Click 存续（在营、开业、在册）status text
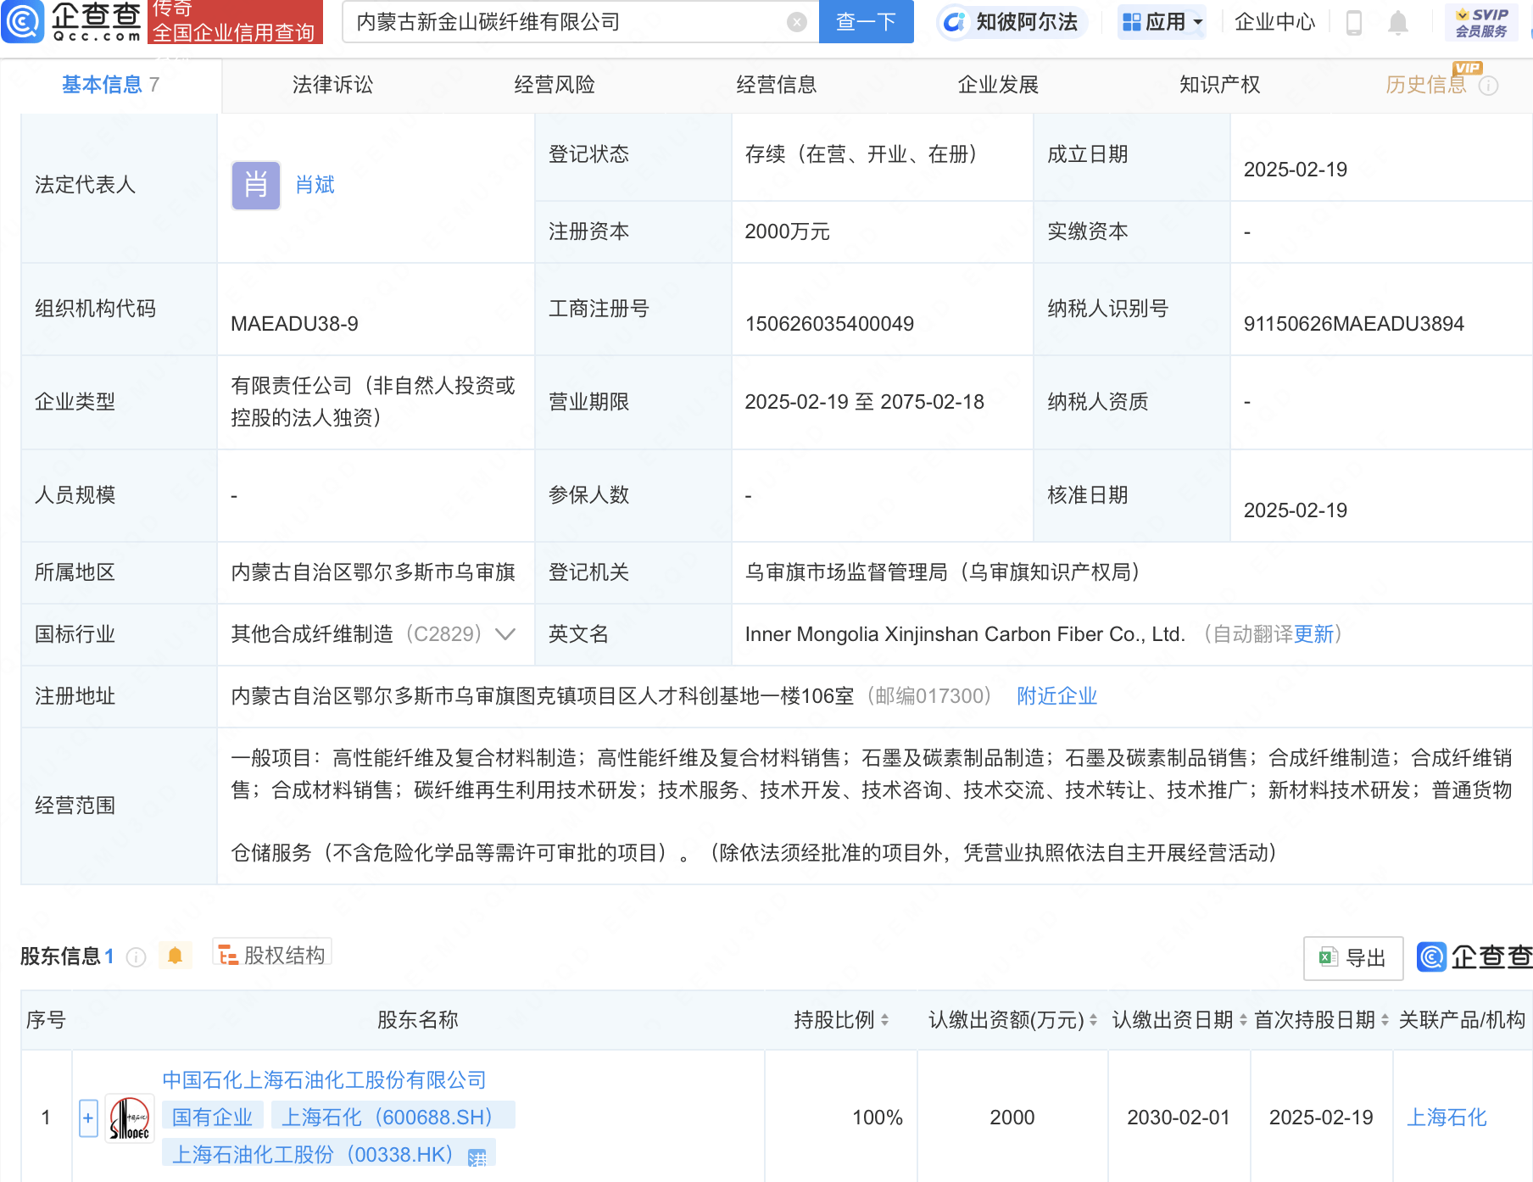The image size is (1533, 1182). point(866,154)
